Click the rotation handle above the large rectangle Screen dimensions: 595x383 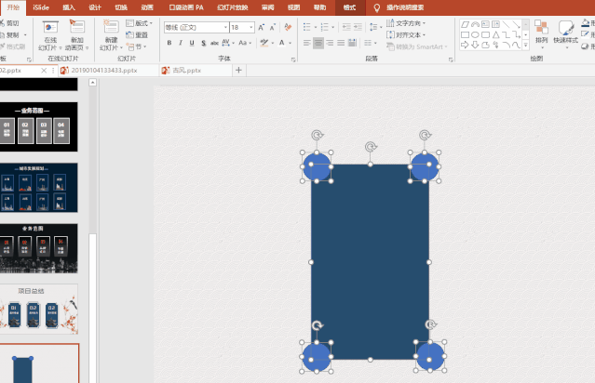(x=371, y=147)
